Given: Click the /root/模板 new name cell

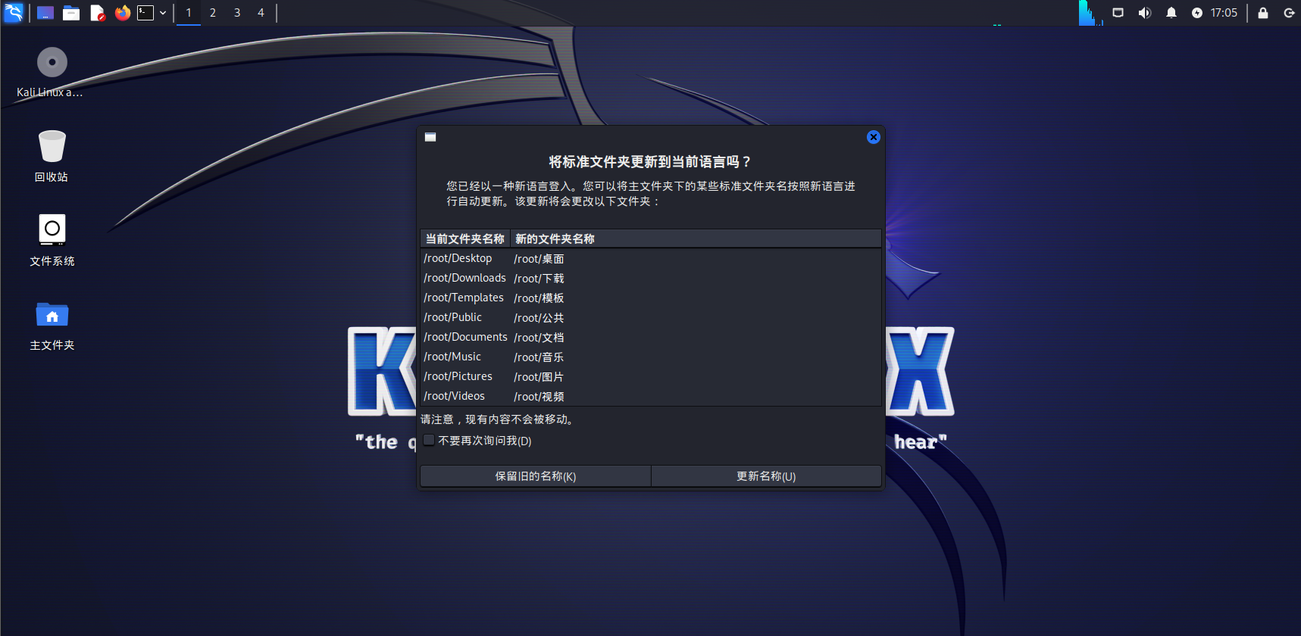Looking at the screenshot, I should [539, 298].
